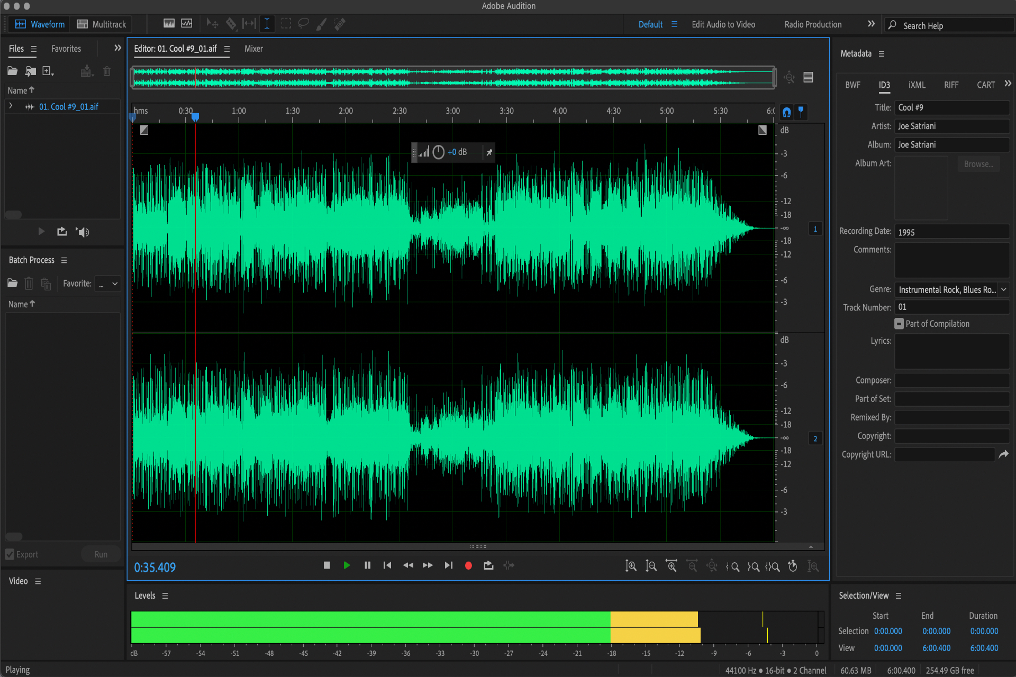Switch to the Mixer tab
The image size is (1016, 677).
pos(253,49)
